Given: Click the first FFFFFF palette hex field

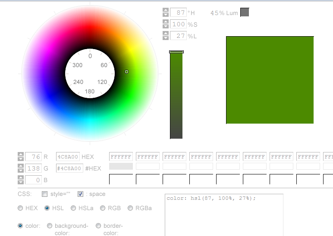Looking at the screenshot, I should pos(121,157).
